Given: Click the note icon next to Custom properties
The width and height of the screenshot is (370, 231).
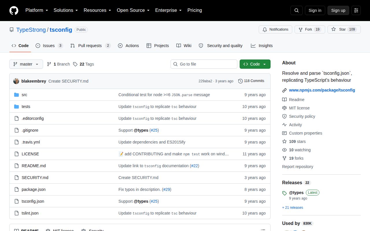Looking at the screenshot, I should [284, 133].
